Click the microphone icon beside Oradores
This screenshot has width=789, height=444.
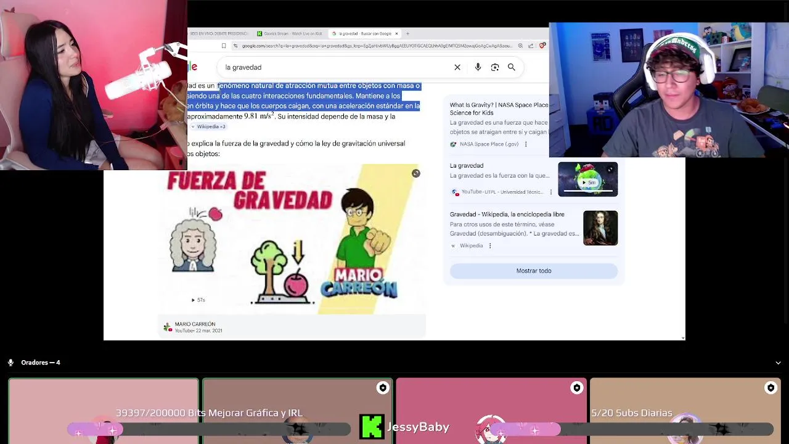pos(10,363)
